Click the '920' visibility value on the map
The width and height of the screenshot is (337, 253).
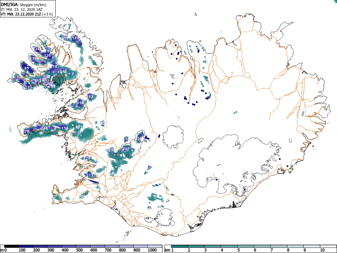click(x=82, y=196)
